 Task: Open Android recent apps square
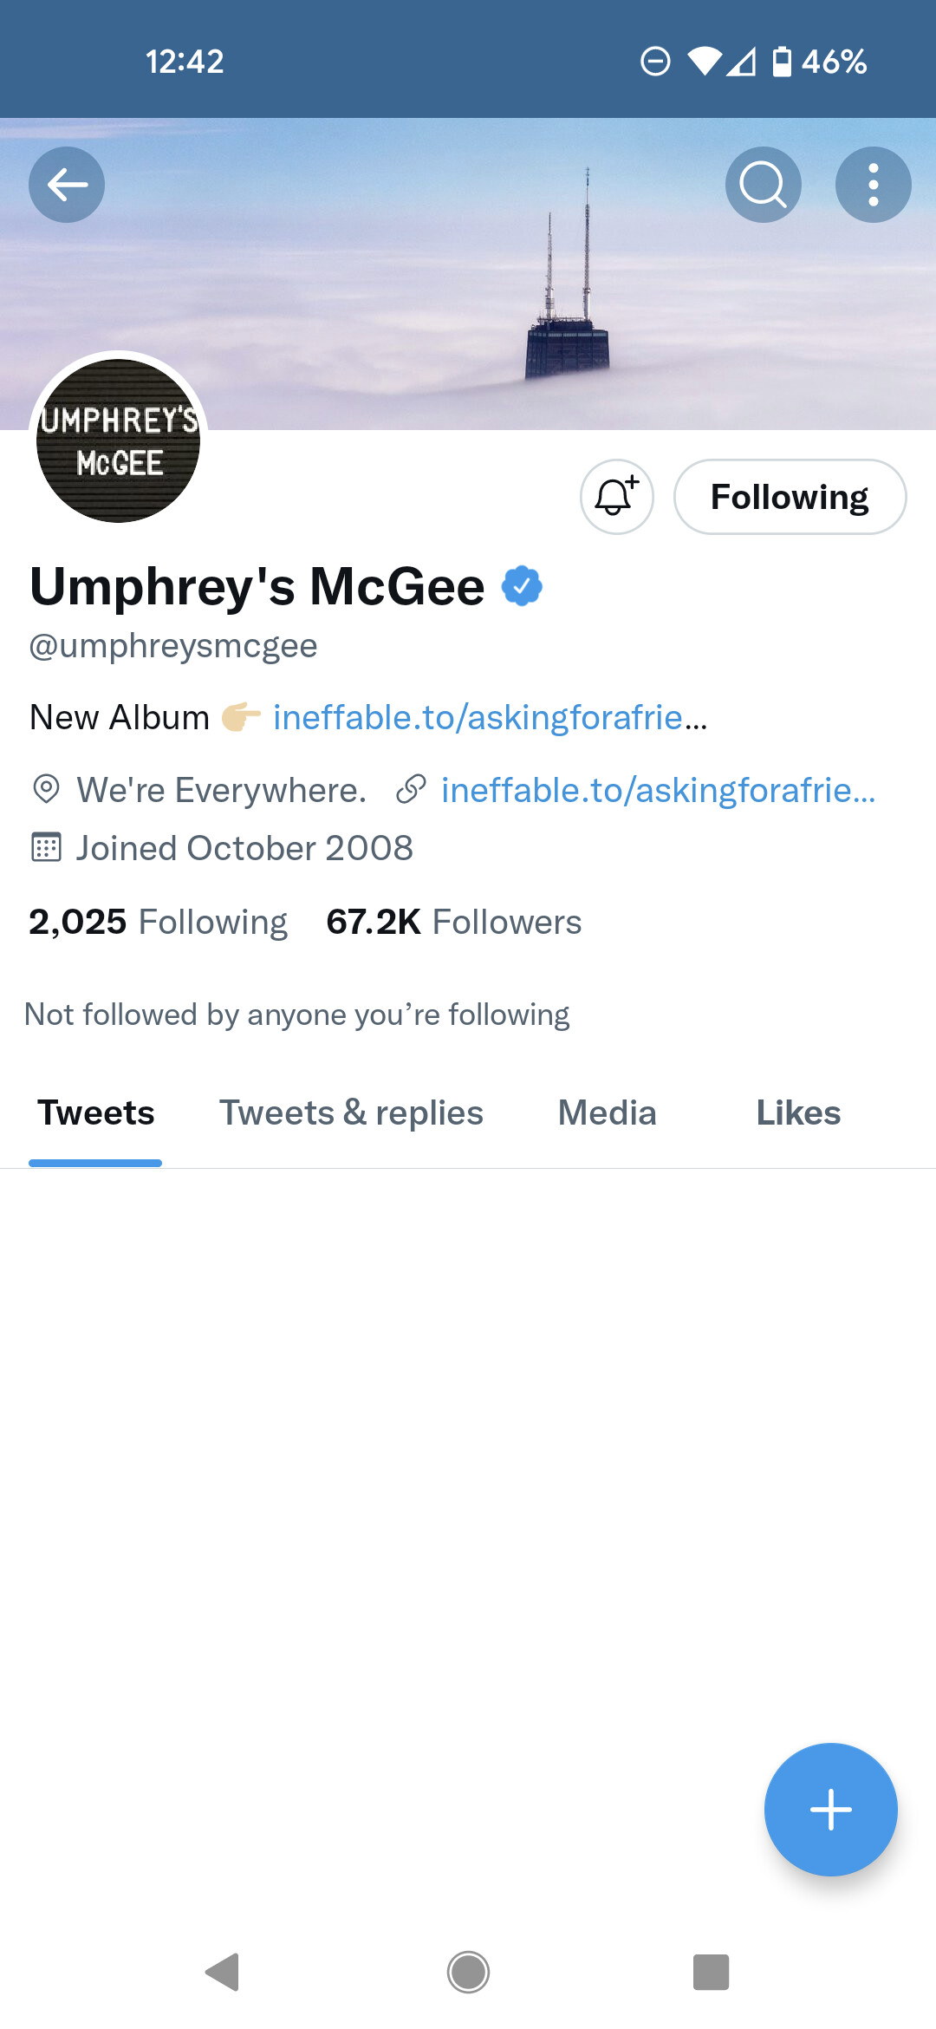tap(711, 1973)
